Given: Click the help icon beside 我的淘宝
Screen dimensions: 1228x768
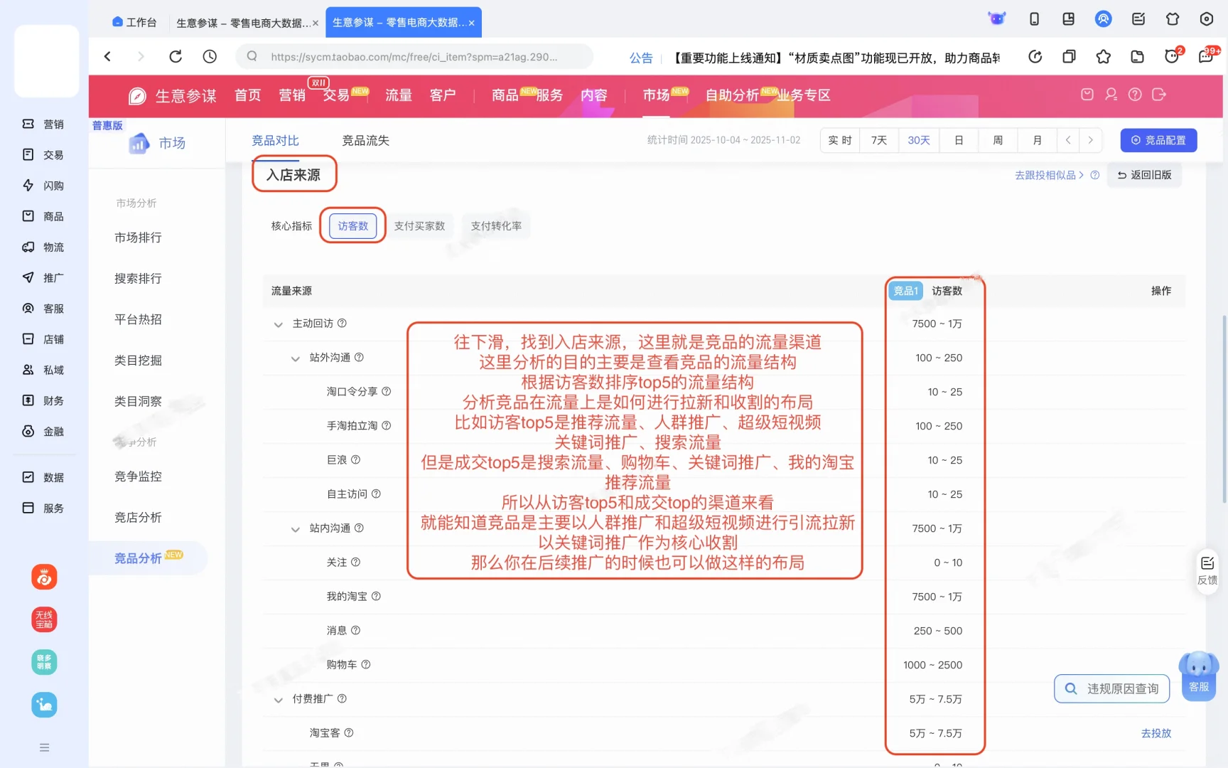Looking at the screenshot, I should pyautogui.click(x=376, y=596).
